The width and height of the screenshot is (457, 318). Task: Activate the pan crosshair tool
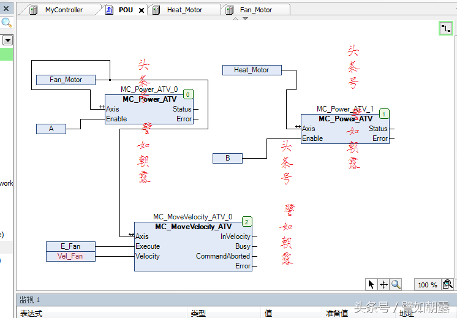pyautogui.click(x=383, y=284)
